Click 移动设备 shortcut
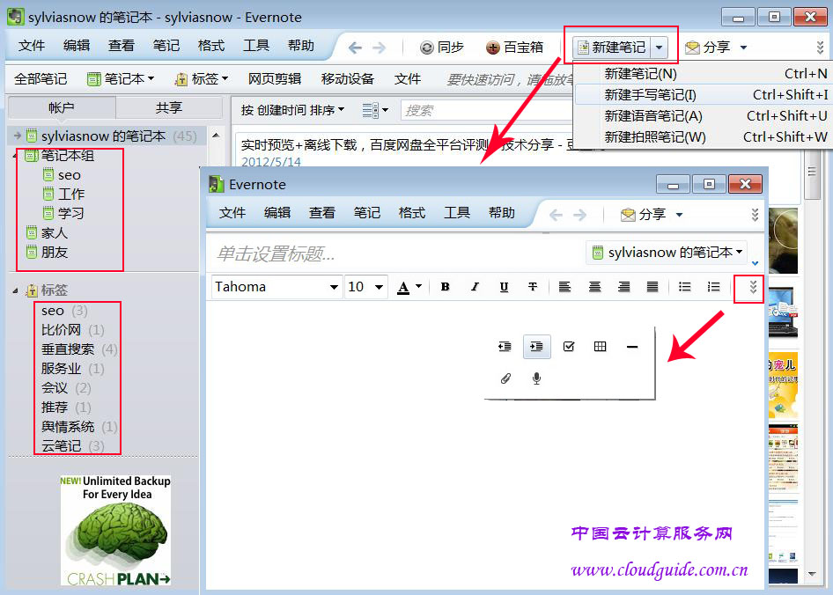The height and width of the screenshot is (595, 833). [348, 79]
